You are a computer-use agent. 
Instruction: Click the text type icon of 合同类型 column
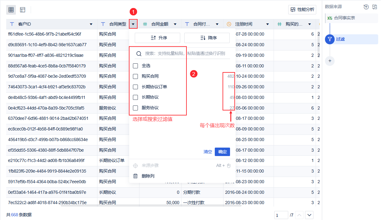103,24
